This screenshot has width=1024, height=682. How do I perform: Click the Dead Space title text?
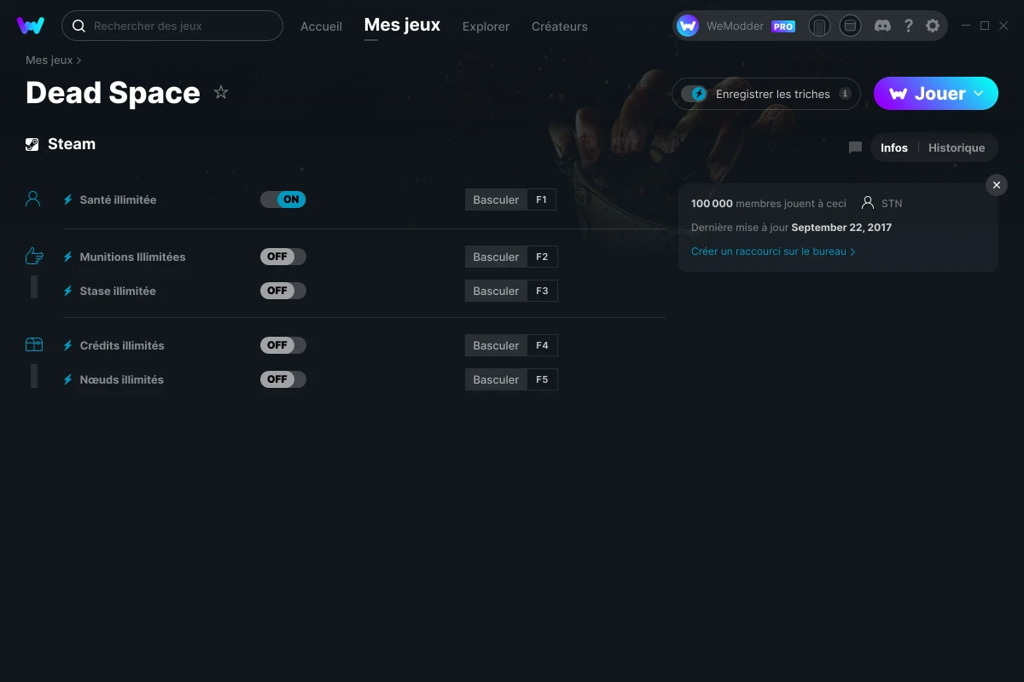tap(113, 92)
